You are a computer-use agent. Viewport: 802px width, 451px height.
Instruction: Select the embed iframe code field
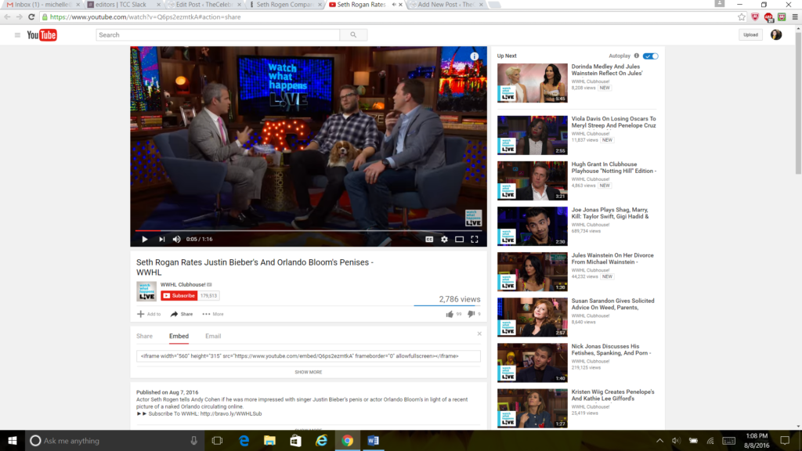coord(309,356)
